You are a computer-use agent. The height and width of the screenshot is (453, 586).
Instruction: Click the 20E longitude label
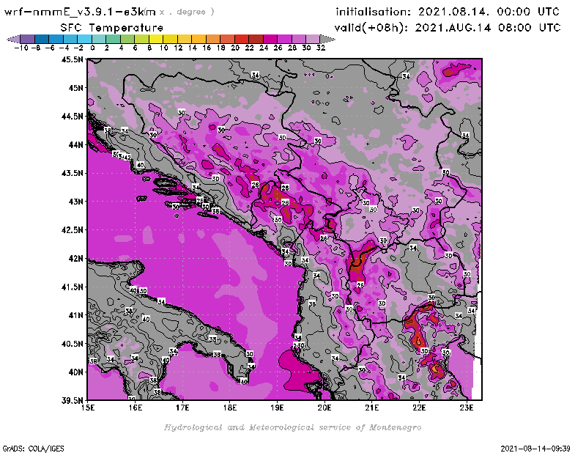(x=324, y=408)
